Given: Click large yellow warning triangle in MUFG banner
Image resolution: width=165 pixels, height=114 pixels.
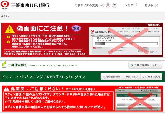Looking at the screenshot, I should tap(10, 29).
